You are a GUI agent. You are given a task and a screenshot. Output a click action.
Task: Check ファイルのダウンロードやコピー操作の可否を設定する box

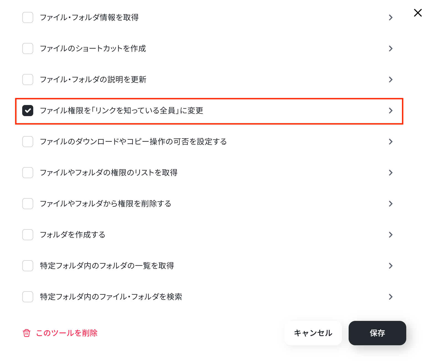tap(28, 142)
